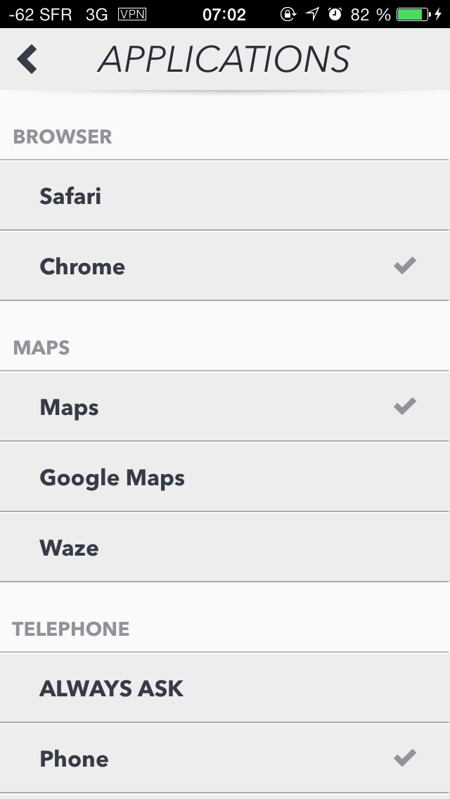Tap the VPN status indicator
The width and height of the screenshot is (450, 799).
pos(132,14)
